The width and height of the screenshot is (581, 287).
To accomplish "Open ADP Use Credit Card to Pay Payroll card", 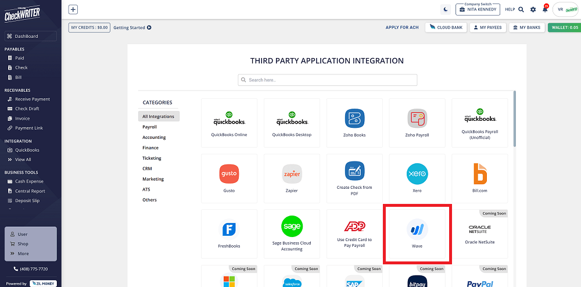I will pos(354,234).
